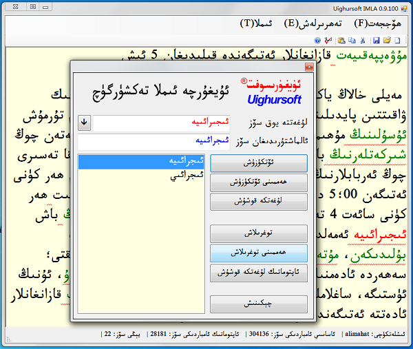Open the (E) menu in menu bar
The width and height of the screenshot is (413, 349).
[x=313, y=23]
